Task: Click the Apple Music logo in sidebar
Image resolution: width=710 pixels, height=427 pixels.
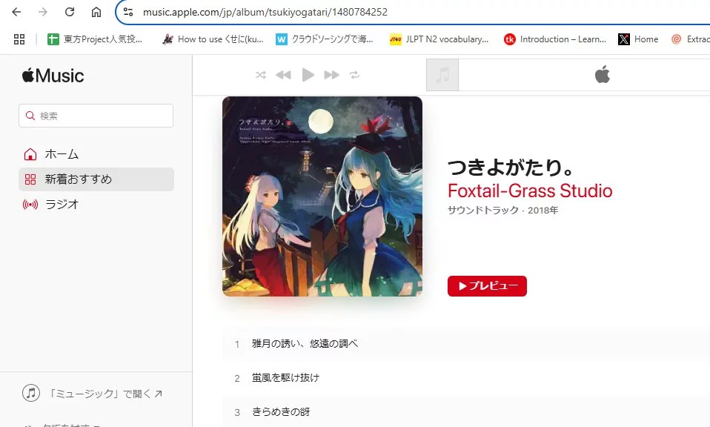Action: (53, 76)
